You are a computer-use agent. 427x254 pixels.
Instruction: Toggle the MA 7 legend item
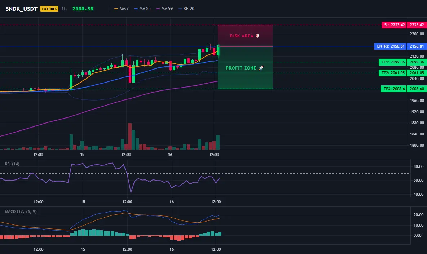(x=122, y=9)
